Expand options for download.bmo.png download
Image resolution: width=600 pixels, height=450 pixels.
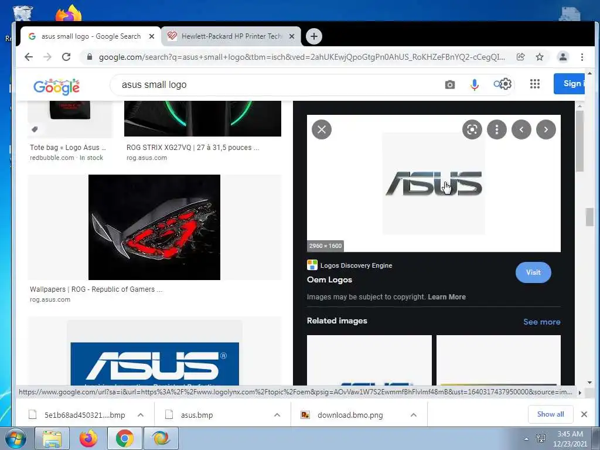[413, 415]
